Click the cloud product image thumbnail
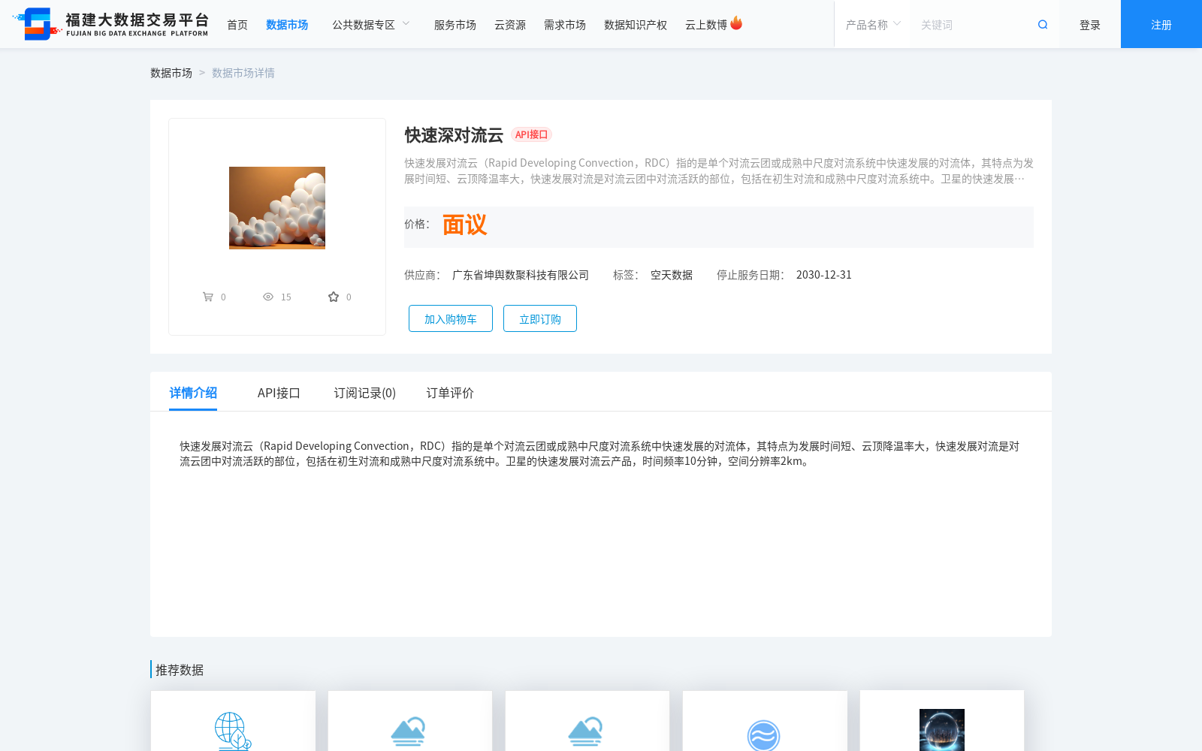This screenshot has width=1202, height=751. tap(277, 208)
